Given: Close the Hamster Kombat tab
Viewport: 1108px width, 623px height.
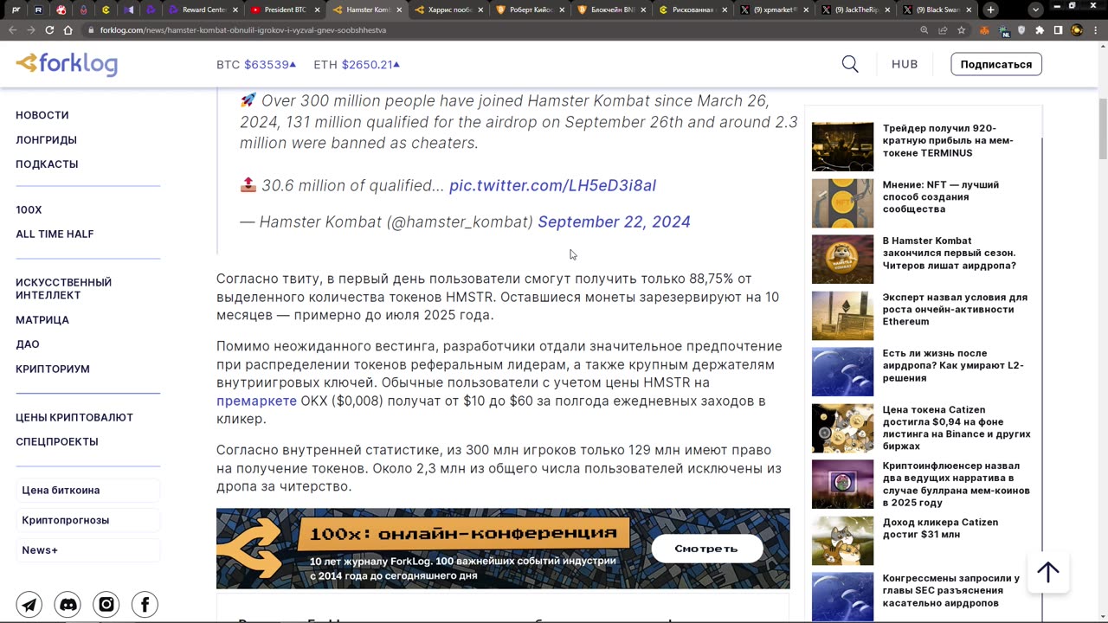Looking at the screenshot, I should [399, 10].
